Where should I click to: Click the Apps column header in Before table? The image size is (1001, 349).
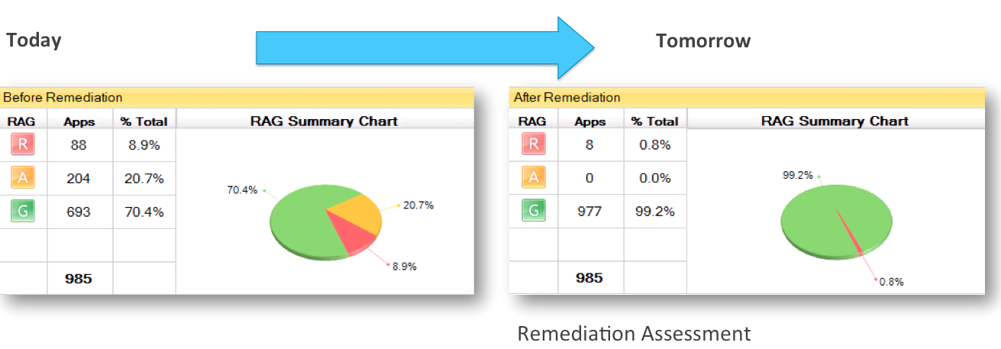click(x=79, y=121)
